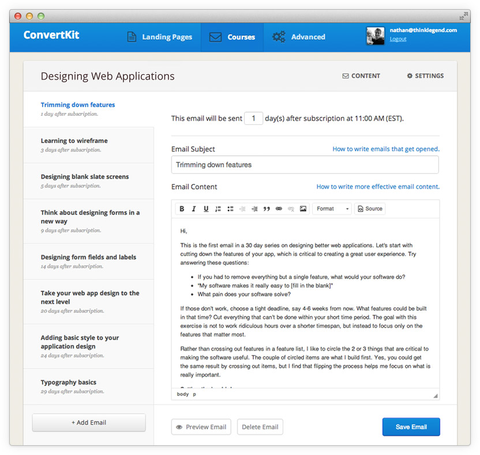The image size is (480, 455).
Task: Click the Email Subject input field
Action: tap(305, 165)
